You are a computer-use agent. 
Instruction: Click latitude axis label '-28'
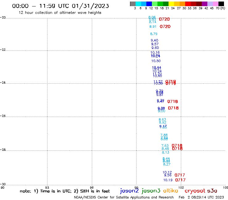click(3, 150)
